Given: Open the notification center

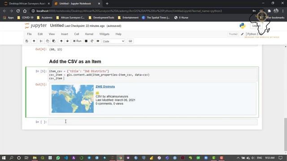Looking at the screenshot, I should coord(280,158).
